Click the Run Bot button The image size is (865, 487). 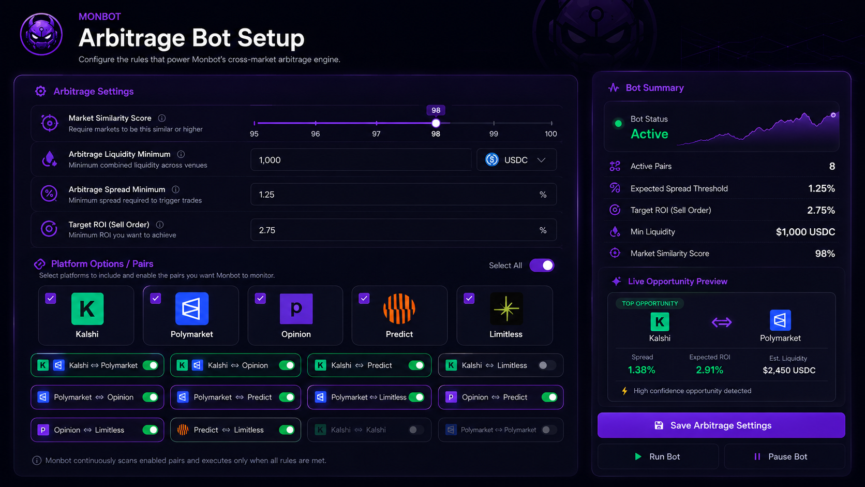(x=658, y=456)
